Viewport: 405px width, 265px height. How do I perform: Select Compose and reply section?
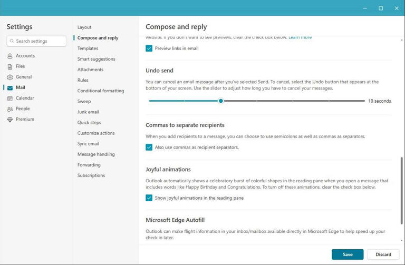pos(98,38)
